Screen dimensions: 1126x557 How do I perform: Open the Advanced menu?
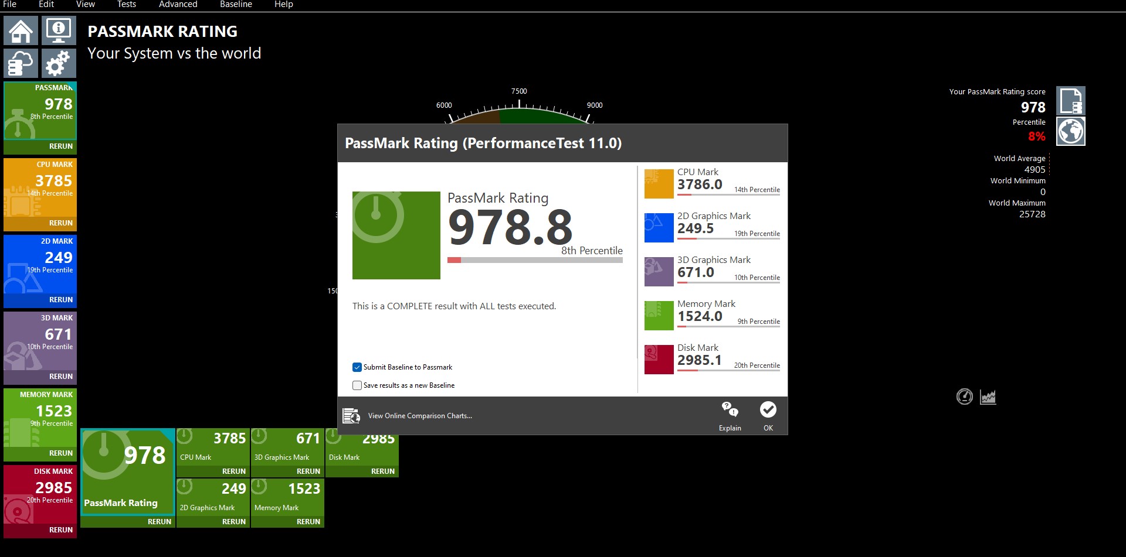click(178, 4)
